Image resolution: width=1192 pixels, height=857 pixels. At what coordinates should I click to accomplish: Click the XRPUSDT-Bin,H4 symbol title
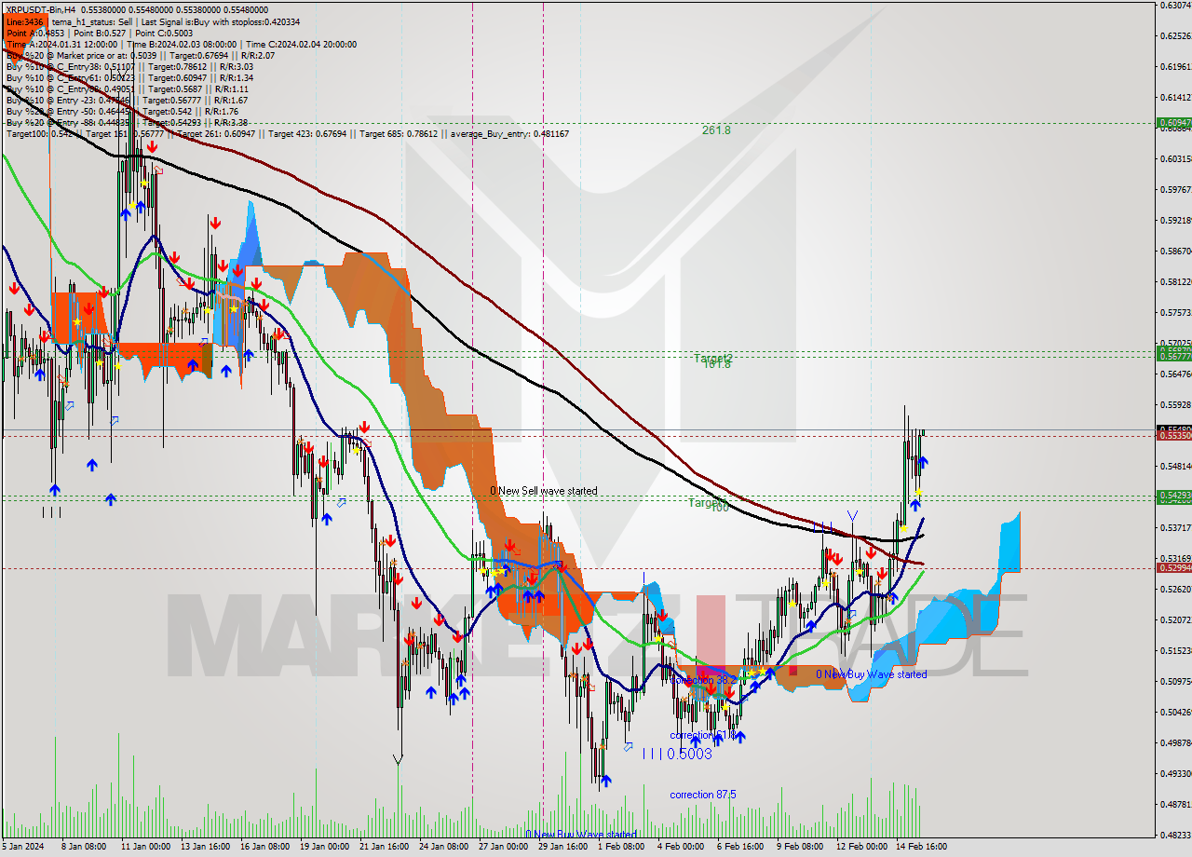tap(42, 9)
